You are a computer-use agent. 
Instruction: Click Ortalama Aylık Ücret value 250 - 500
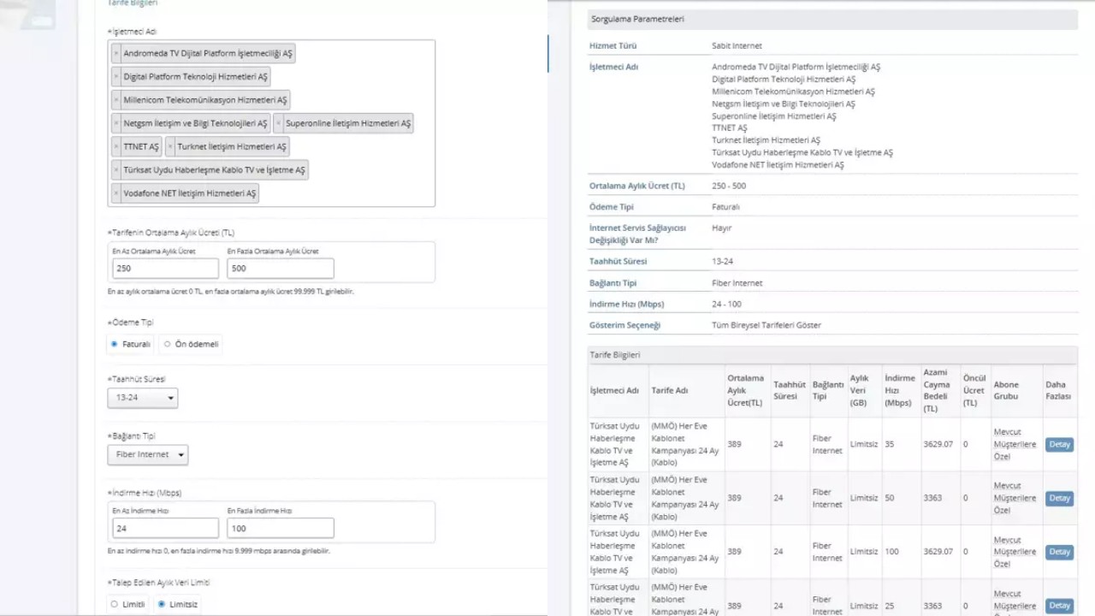click(x=729, y=186)
